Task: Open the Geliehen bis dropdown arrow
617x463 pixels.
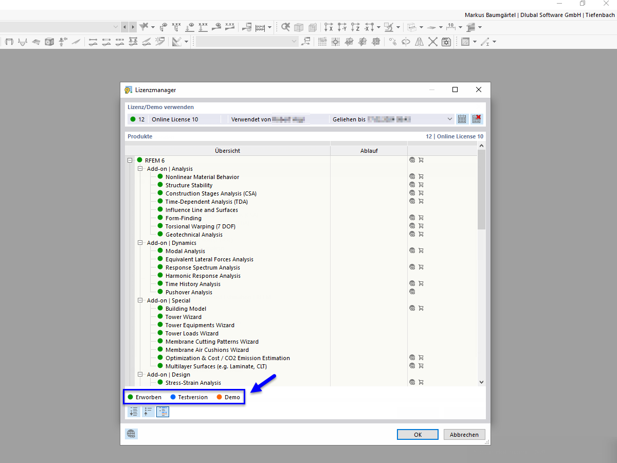Action: point(449,119)
